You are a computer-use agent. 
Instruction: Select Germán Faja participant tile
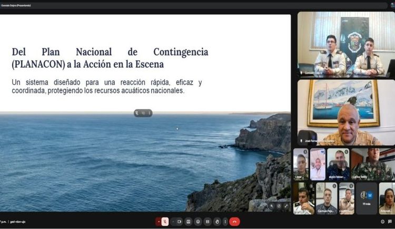(327, 199)
